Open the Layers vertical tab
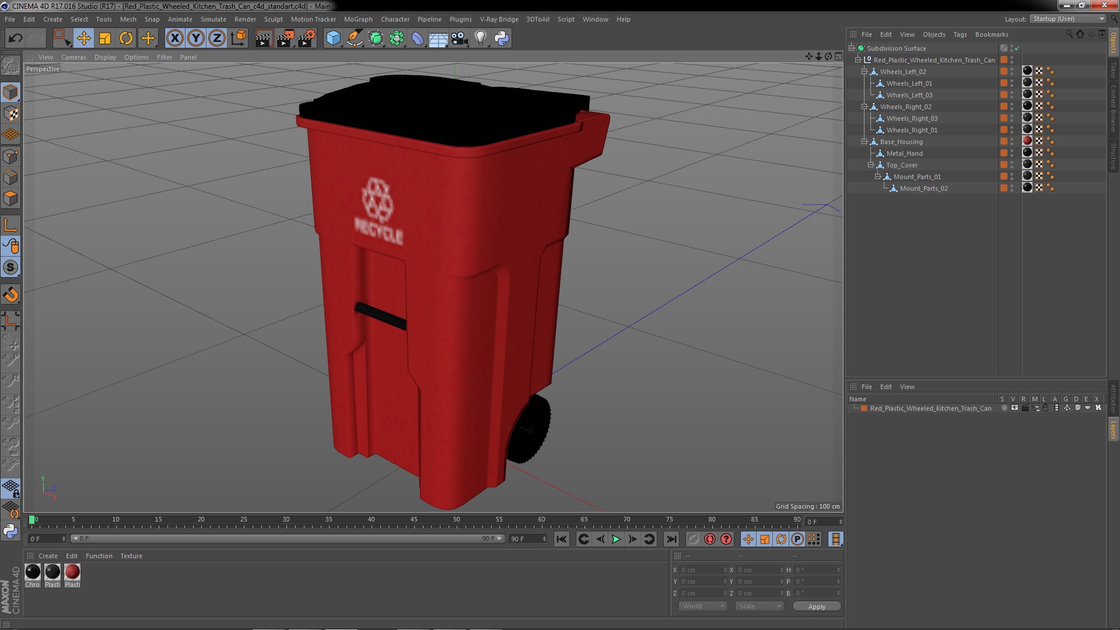This screenshot has height=630, width=1120. tap(1114, 430)
